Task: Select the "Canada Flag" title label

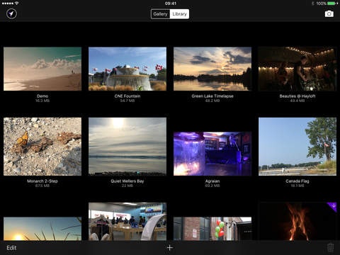Action: (297, 181)
